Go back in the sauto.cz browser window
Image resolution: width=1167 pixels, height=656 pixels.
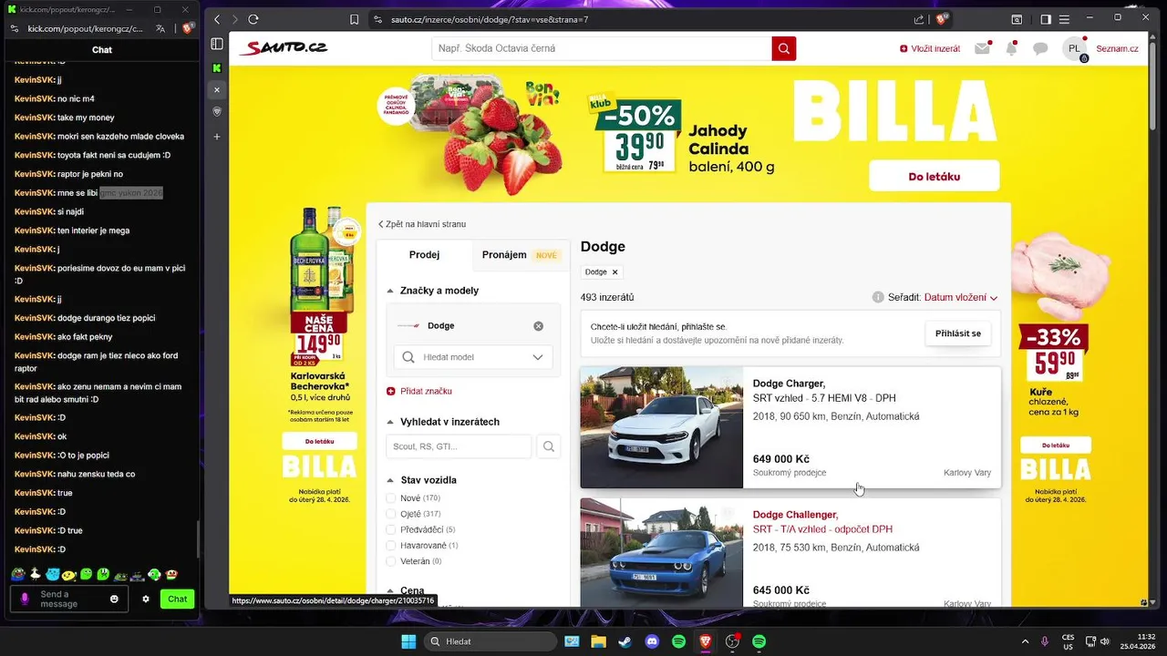(217, 19)
